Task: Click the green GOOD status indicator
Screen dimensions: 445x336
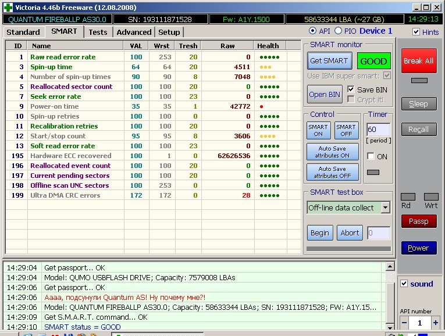Action: pyautogui.click(x=373, y=61)
